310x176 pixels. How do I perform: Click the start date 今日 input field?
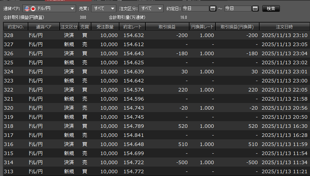(x=195, y=9)
